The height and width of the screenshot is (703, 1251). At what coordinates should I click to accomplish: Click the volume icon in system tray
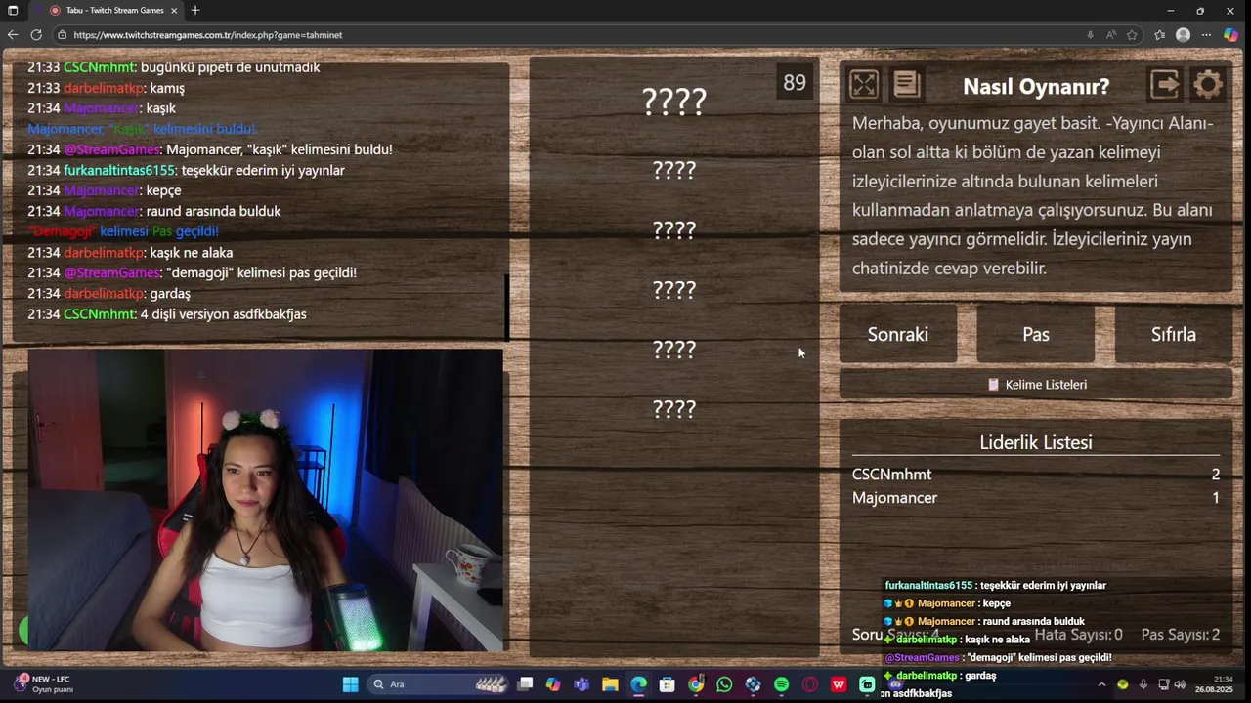pos(1180,684)
